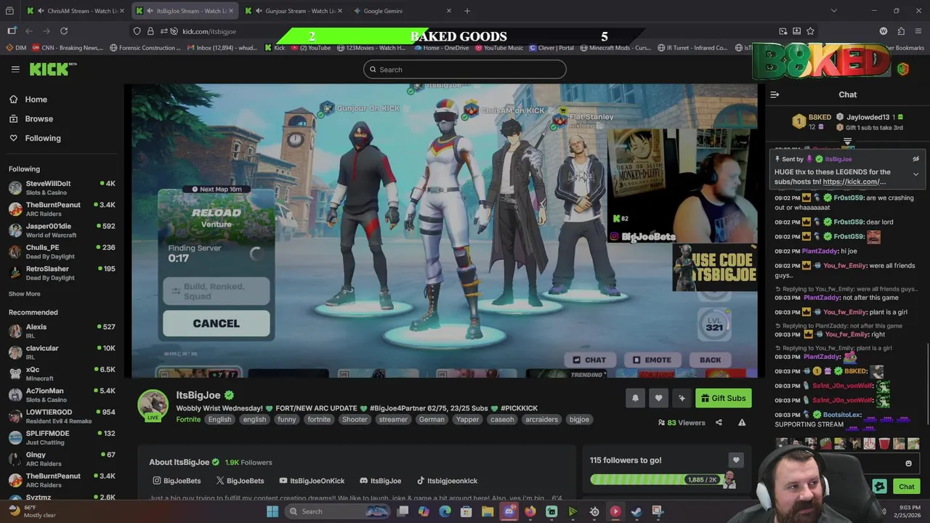The image size is (930, 523).
Task: Open ItsBigJoeOnKick YouTube link
Action: click(312, 481)
